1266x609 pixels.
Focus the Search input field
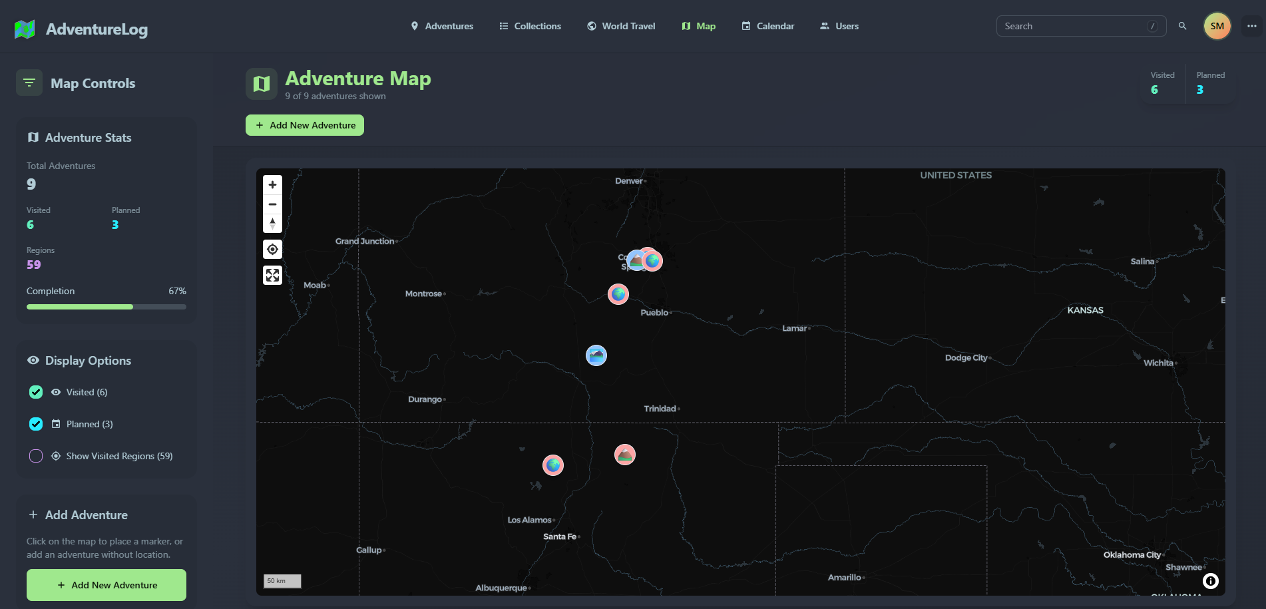1072,26
